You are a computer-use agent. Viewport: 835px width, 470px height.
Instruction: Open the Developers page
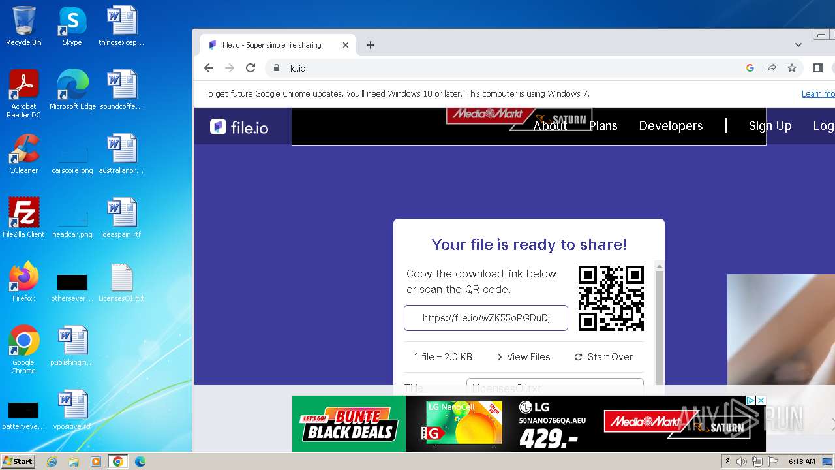coord(671,126)
